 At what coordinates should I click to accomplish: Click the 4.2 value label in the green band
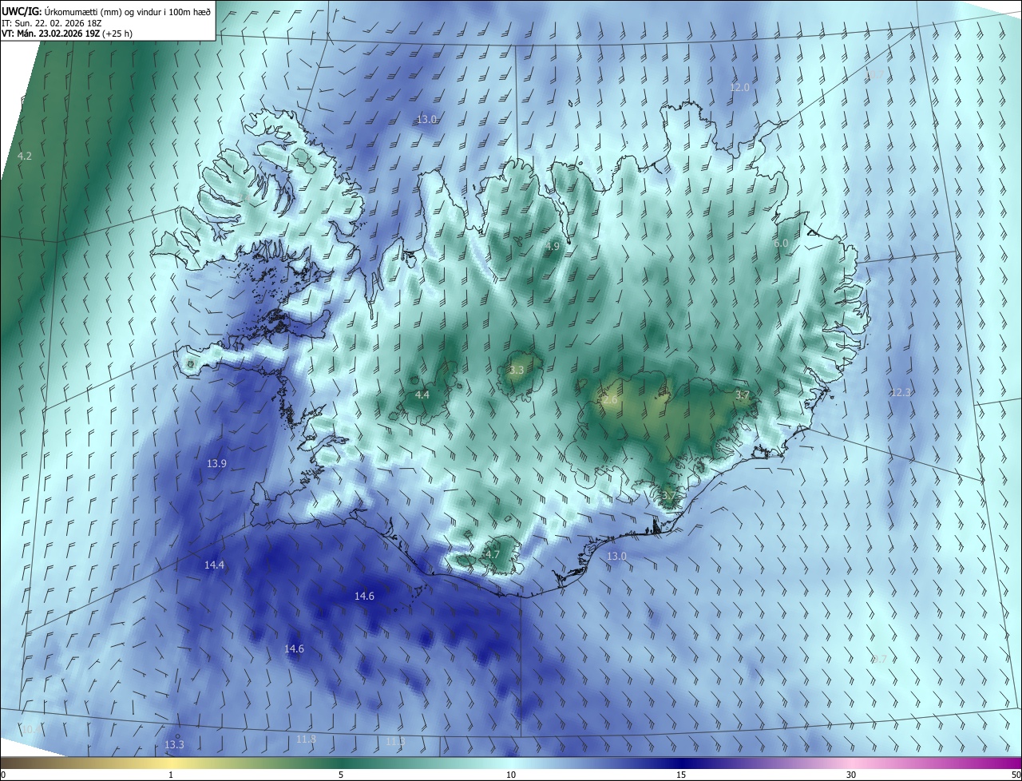[25, 156]
